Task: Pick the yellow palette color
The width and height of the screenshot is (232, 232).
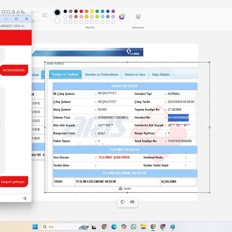Action: (92, 11)
